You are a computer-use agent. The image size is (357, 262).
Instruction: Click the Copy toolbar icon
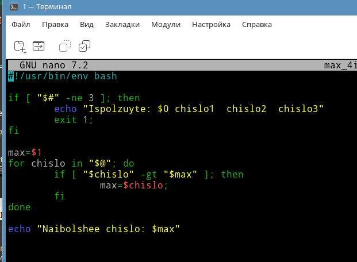[65, 46]
